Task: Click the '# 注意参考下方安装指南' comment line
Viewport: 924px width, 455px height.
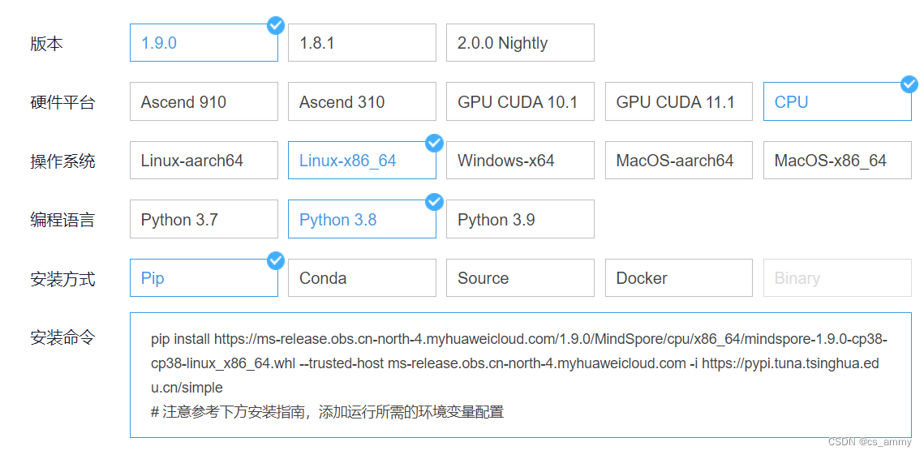Action: click(x=328, y=412)
